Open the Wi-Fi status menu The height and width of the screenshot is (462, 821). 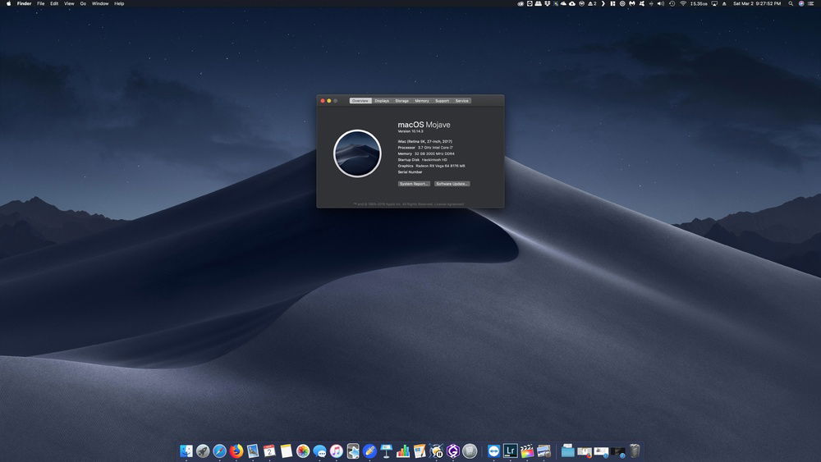click(x=683, y=3)
